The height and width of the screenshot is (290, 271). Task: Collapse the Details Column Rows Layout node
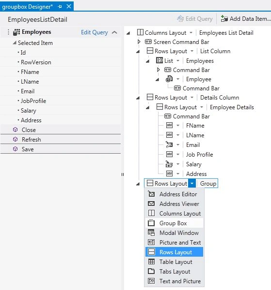pyautogui.click(x=138, y=98)
